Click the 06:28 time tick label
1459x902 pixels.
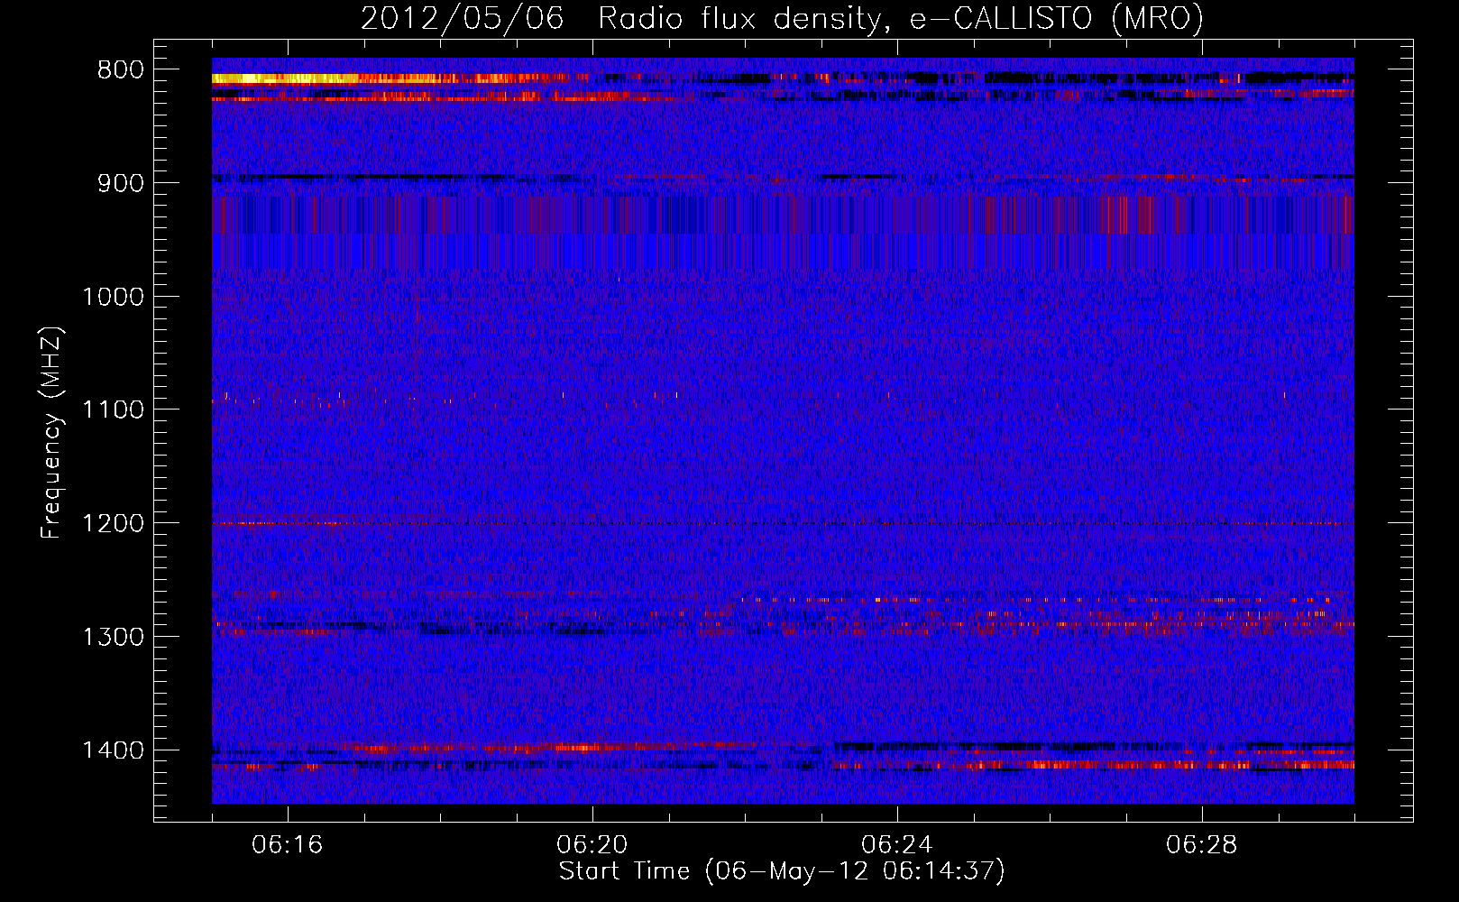click(1202, 845)
